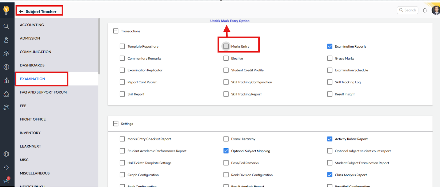Open the notification bell
This screenshot has width=440, height=187.
pos(425,10)
